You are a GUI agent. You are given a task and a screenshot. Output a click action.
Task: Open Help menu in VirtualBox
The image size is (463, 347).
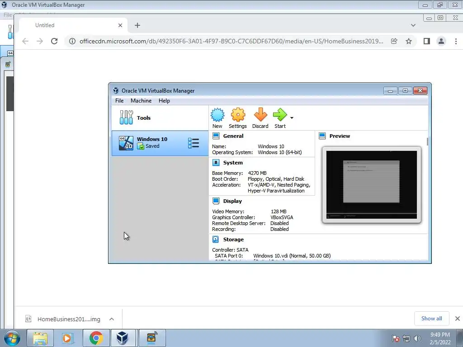[x=164, y=101]
